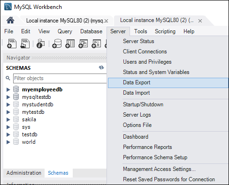Open the Edit menu
Image resolution: width=229 pixels, height=185 pixels.
pos(26,31)
